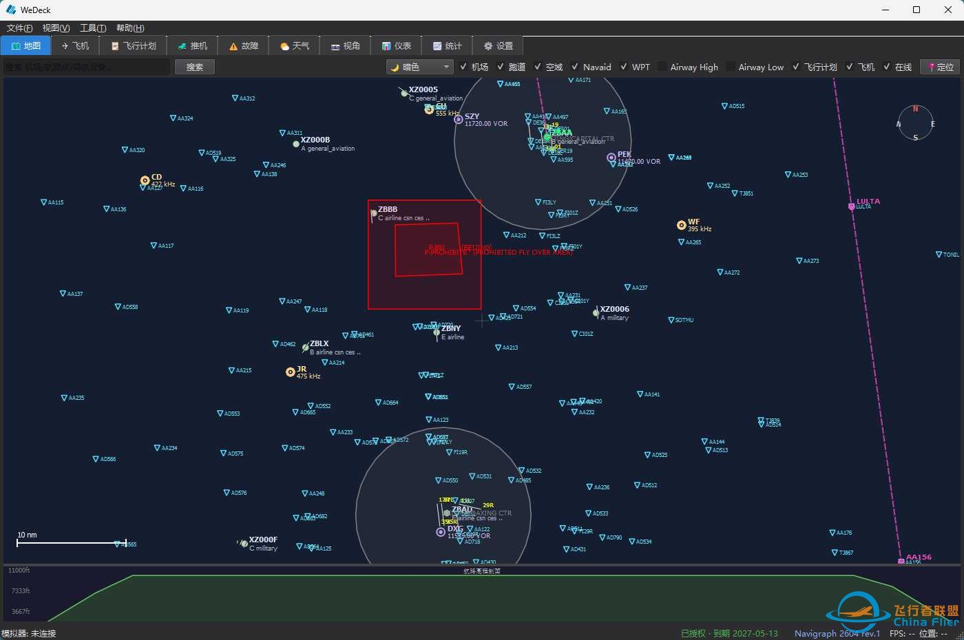Select the CD NDB beacon icon
964x640 pixels.
[x=145, y=180]
